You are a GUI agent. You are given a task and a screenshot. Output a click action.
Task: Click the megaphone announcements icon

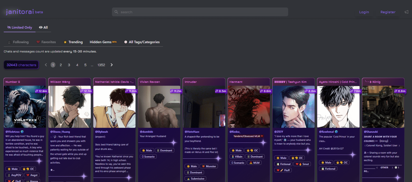pos(406,12)
